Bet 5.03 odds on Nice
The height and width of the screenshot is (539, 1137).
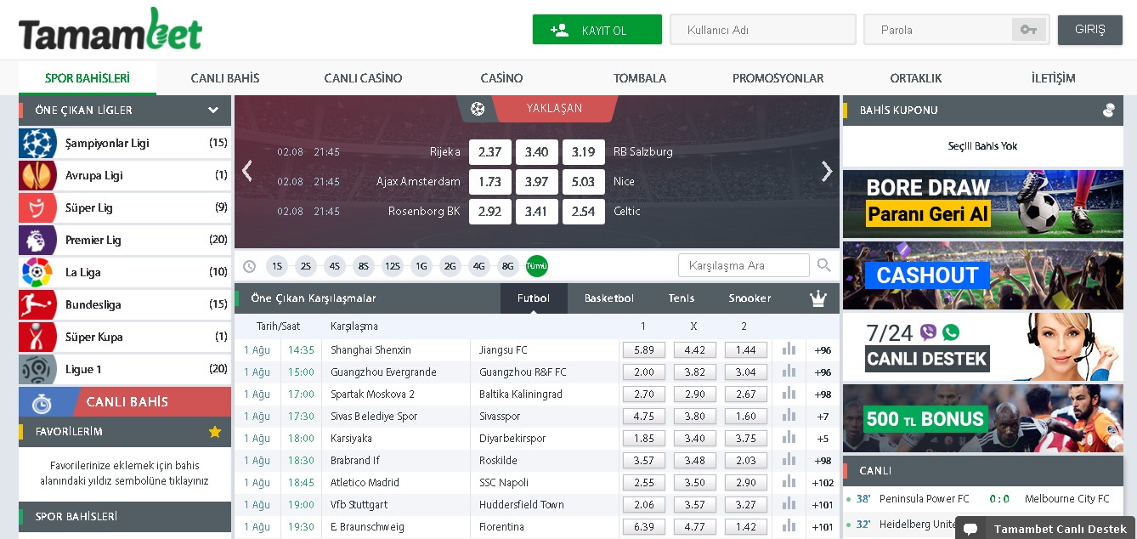[584, 182]
